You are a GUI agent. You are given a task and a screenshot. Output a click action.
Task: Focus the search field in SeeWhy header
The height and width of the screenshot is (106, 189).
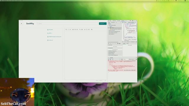[x=67, y=24]
